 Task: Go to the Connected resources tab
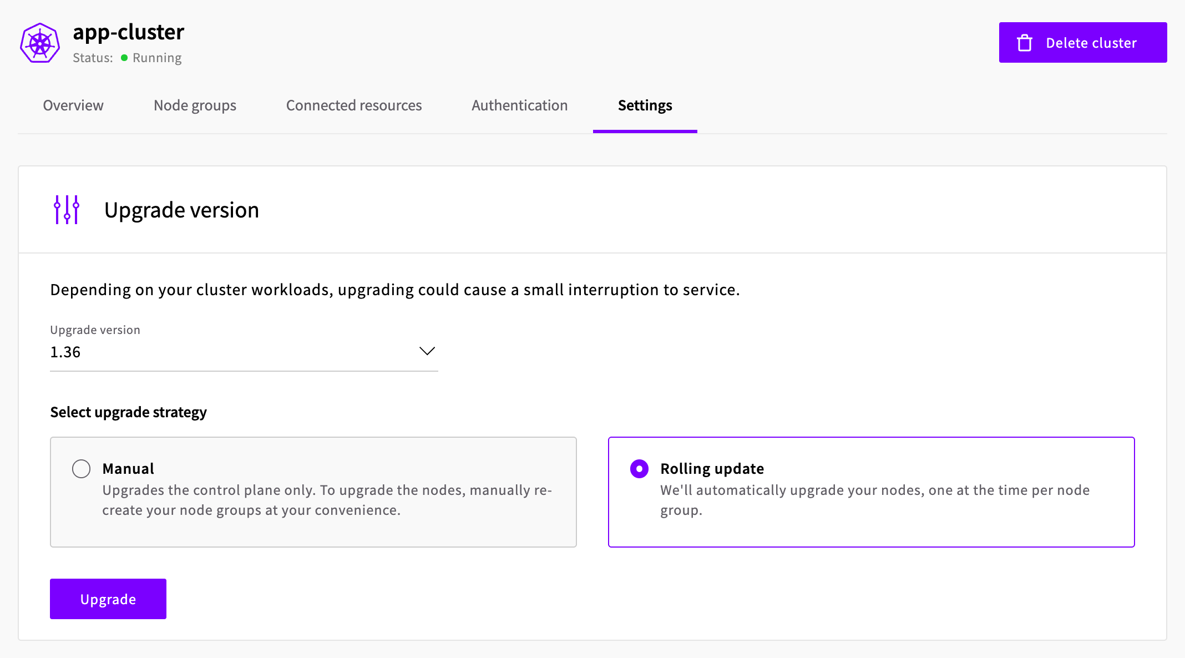tap(354, 105)
